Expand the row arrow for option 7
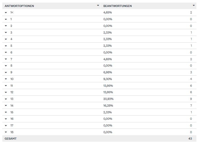This screenshot has height=144, width=199. pos(6,59)
